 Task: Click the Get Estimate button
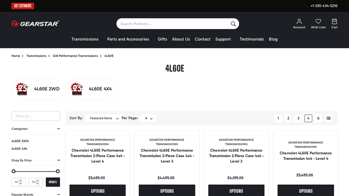pos(23,6)
